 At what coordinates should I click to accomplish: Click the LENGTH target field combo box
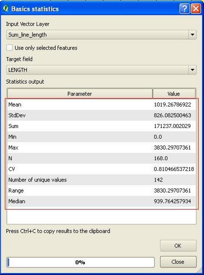101,70
